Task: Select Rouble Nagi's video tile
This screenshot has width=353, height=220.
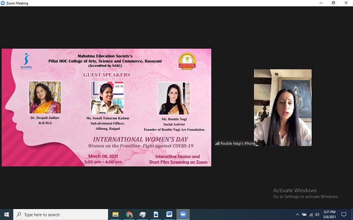Action: pos(283,107)
